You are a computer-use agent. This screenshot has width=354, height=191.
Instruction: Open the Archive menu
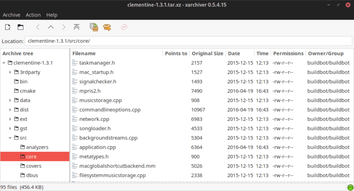pyautogui.click(x=11, y=15)
